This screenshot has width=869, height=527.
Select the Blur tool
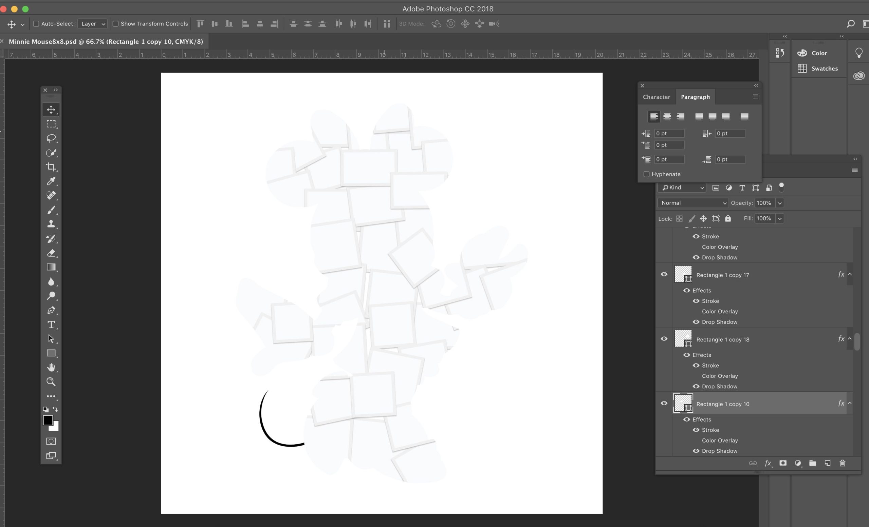(51, 281)
